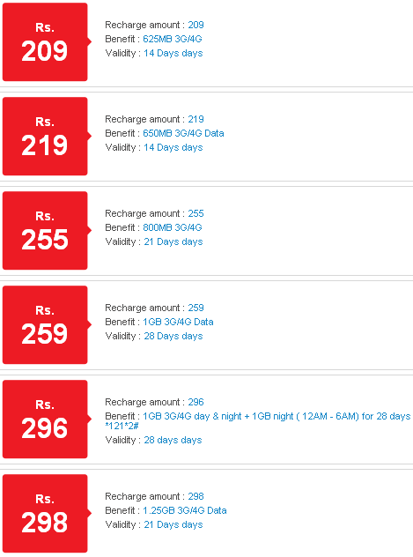Click the *121*2# code text

pyautogui.click(x=122, y=426)
